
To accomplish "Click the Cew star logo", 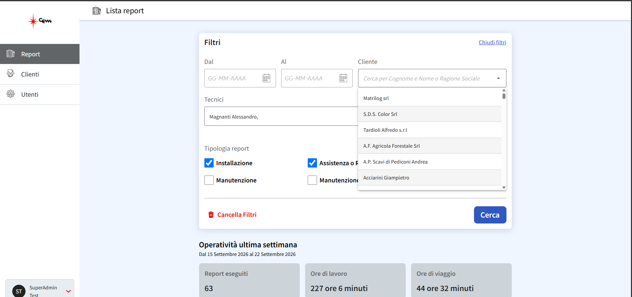I will pyautogui.click(x=40, y=21).
